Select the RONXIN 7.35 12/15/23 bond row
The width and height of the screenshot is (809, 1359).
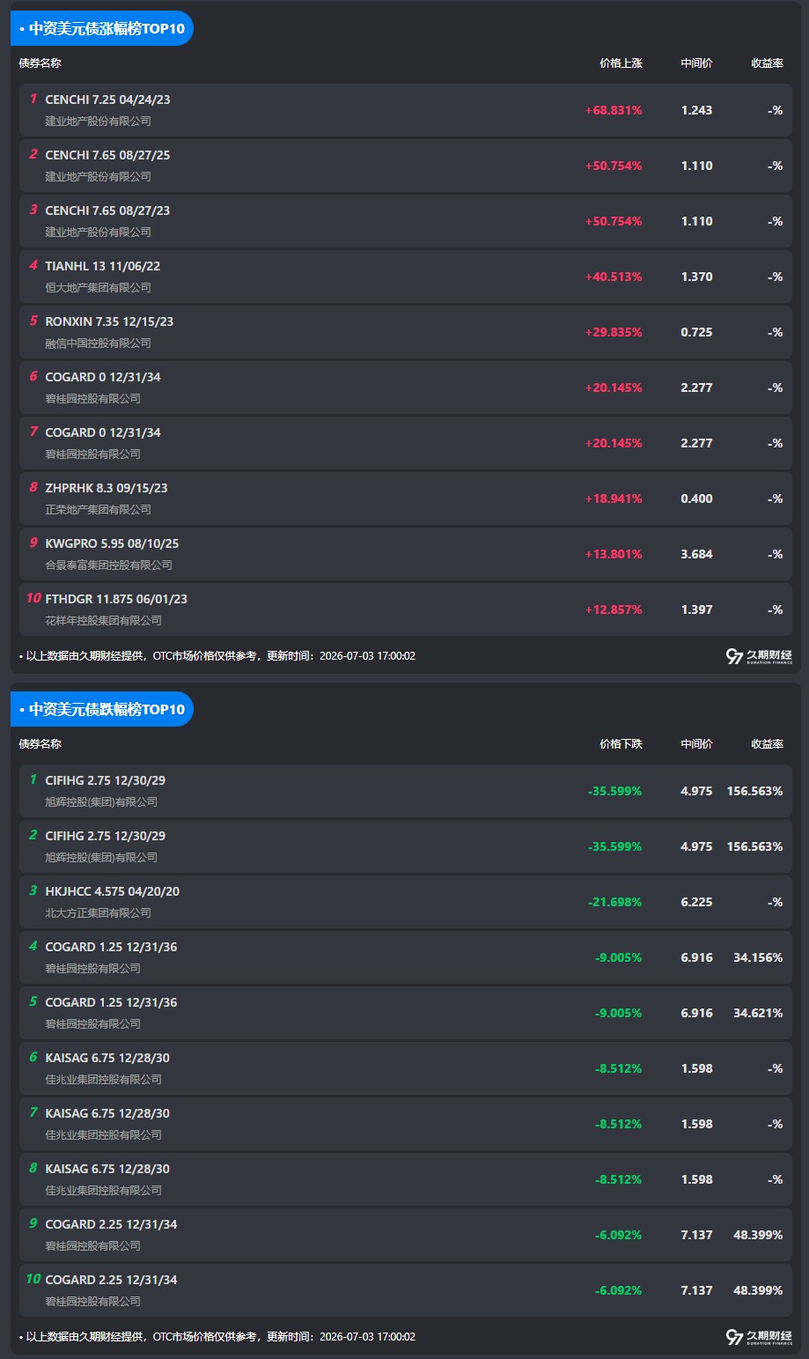coord(406,332)
